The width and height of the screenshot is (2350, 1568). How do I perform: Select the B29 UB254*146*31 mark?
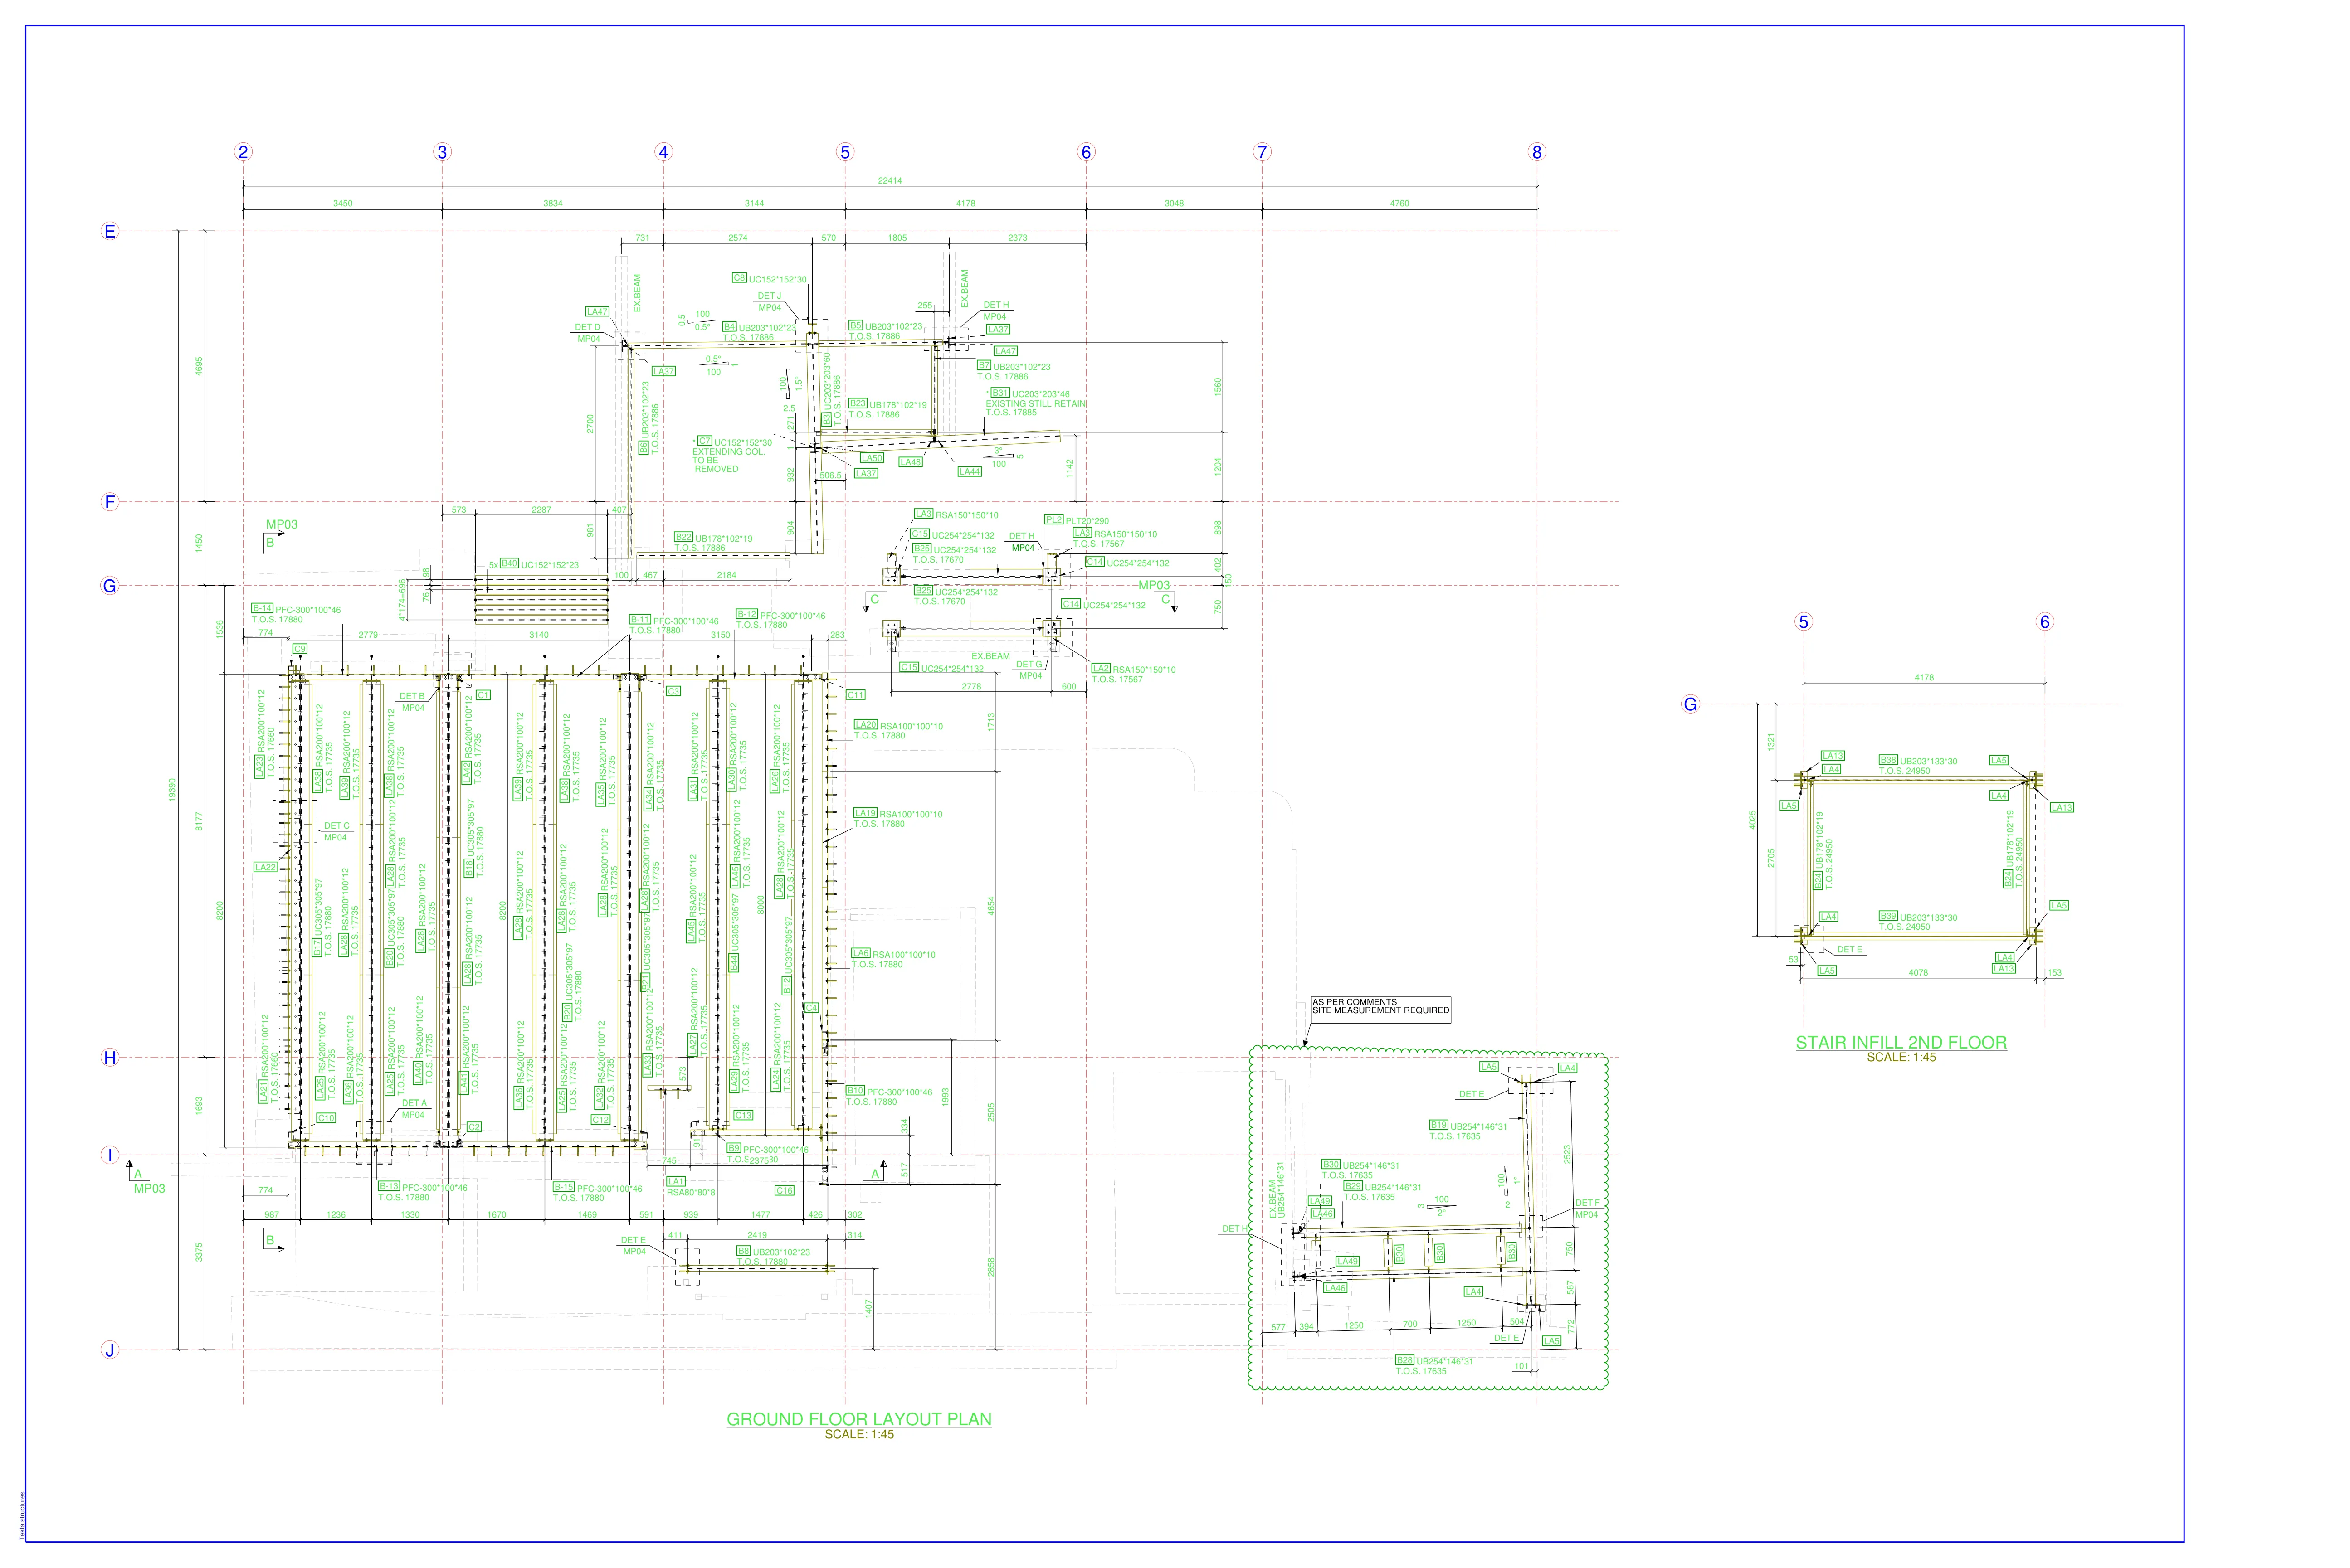point(1383,1187)
